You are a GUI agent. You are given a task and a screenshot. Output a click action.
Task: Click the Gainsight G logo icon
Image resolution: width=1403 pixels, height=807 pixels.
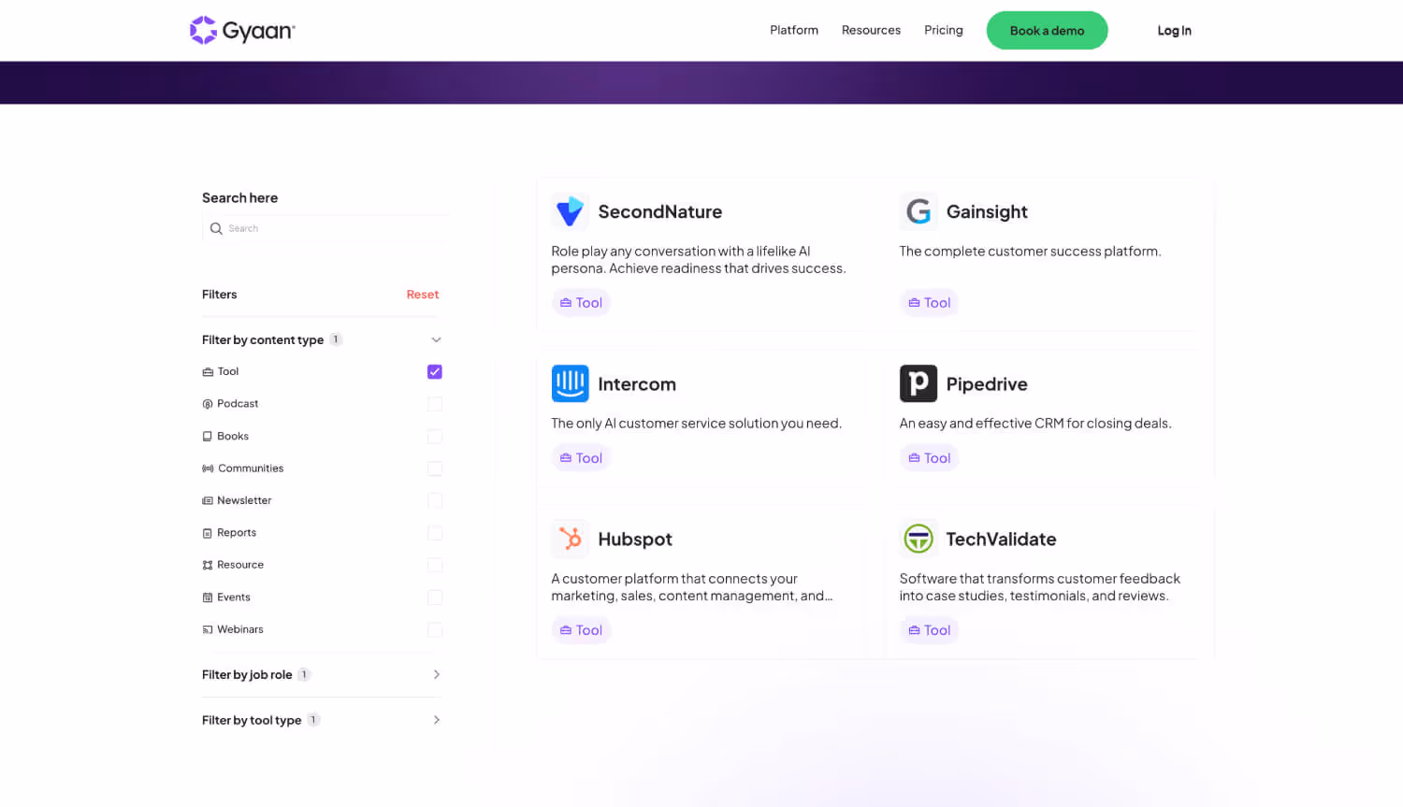click(918, 211)
